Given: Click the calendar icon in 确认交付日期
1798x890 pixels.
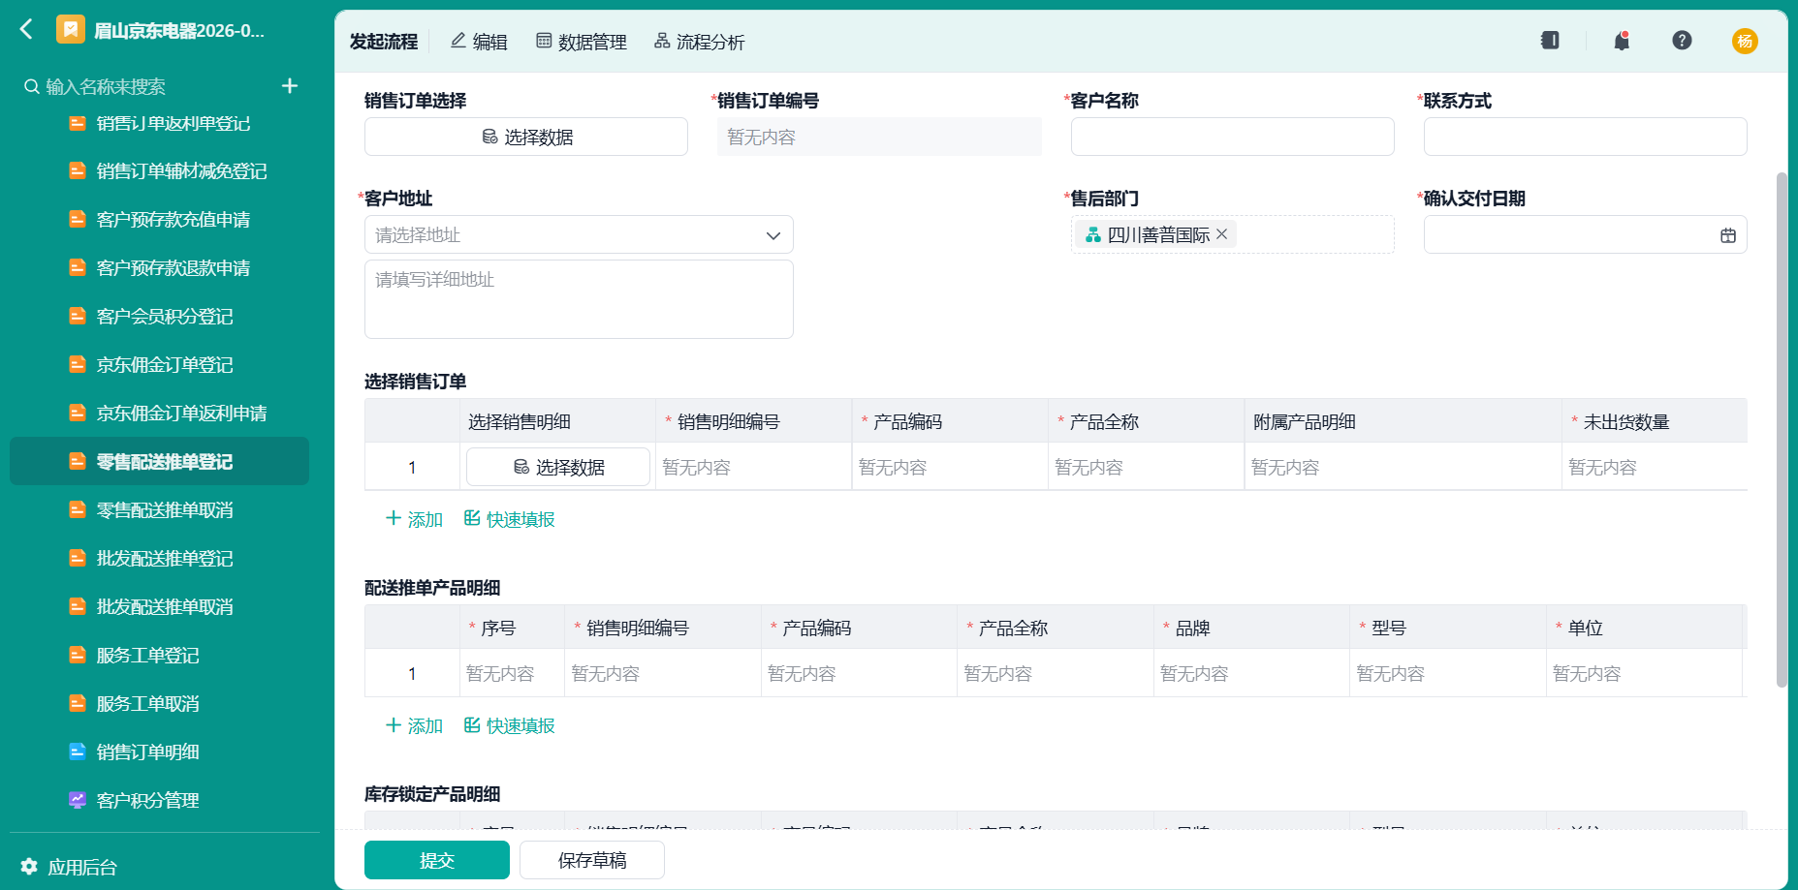Looking at the screenshot, I should tap(1727, 235).
